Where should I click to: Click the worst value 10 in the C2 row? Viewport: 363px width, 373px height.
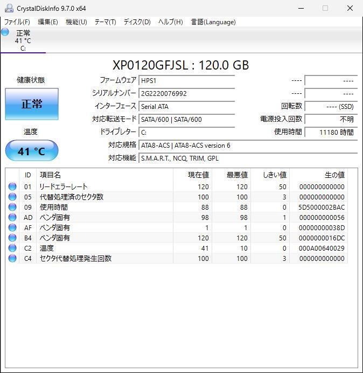point(243,248)
